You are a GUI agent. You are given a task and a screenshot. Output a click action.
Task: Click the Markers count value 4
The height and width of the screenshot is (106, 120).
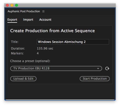click(38, 53)
